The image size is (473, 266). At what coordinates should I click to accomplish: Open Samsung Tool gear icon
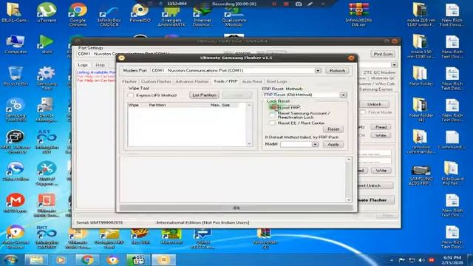tap(47, 78)
